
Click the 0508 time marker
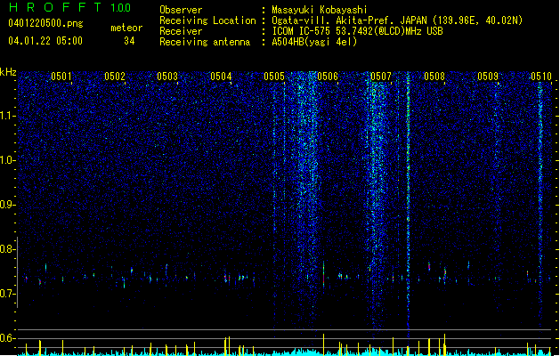click(434, 77)
